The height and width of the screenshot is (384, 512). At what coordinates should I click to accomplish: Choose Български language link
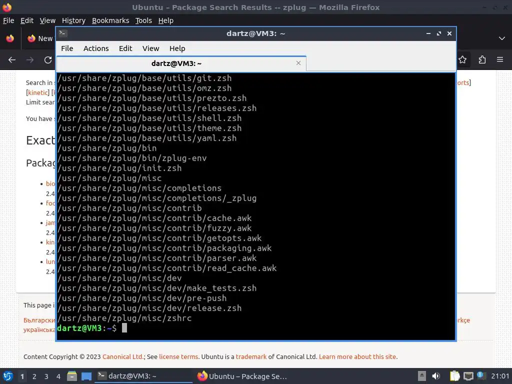click(39, 320)
